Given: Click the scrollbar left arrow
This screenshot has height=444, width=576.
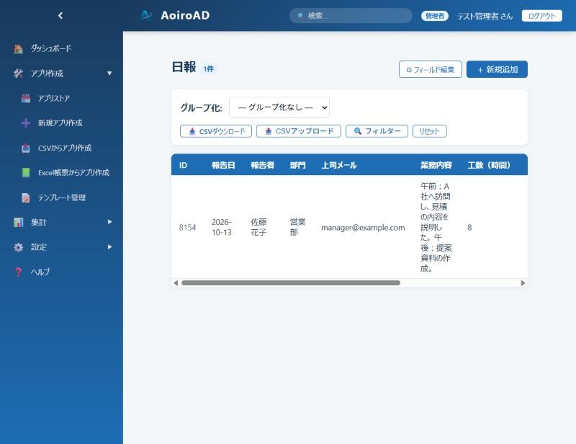Looking at the screenshot, I should [x=176, y=283].
